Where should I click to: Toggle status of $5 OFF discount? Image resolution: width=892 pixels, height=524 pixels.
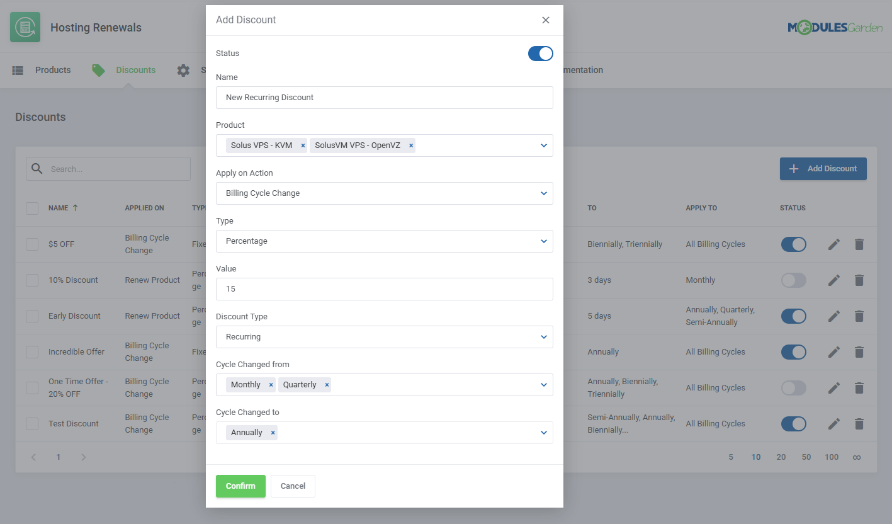pyautogui.click(x=794, y=244)
